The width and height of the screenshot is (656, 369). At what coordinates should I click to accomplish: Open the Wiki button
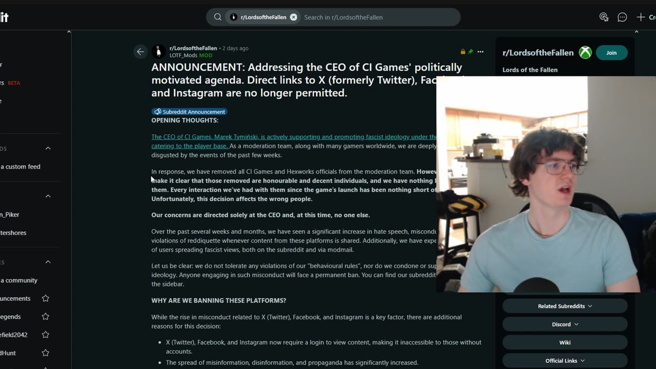point(565,342)
